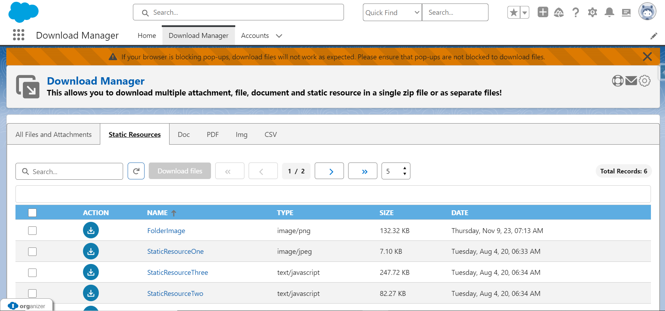Viewport: 665px width, 311px height.
Task: Select the StaticResourceTwo row checkbox
Action: pos(32,293)
